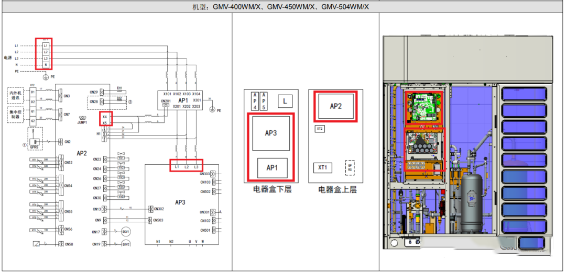
Task: Select connector label CN29
Action: point(94,92)
